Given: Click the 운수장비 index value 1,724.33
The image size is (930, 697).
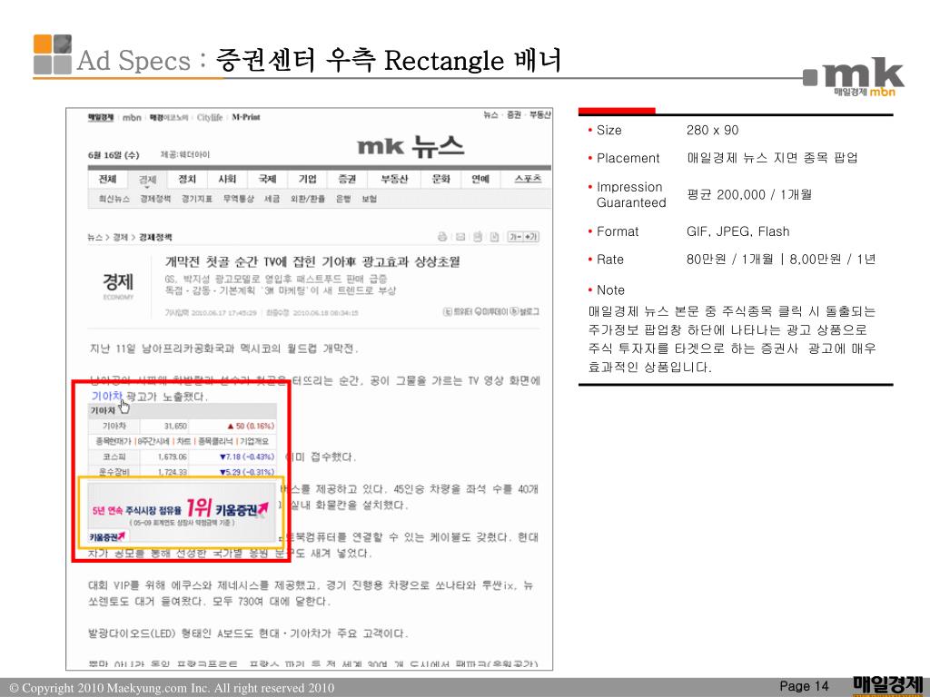Looking at the screenshot, I should [x=173, y=472].
